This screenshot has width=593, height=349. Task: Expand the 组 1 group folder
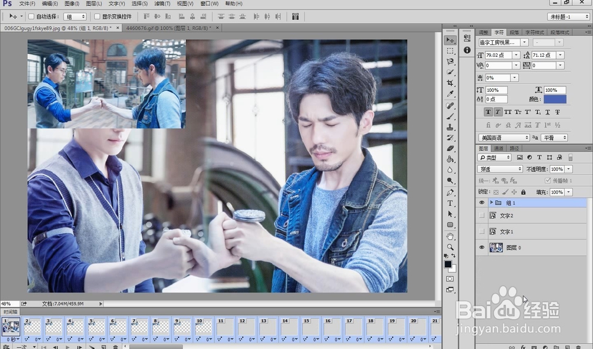click(491, 203)
